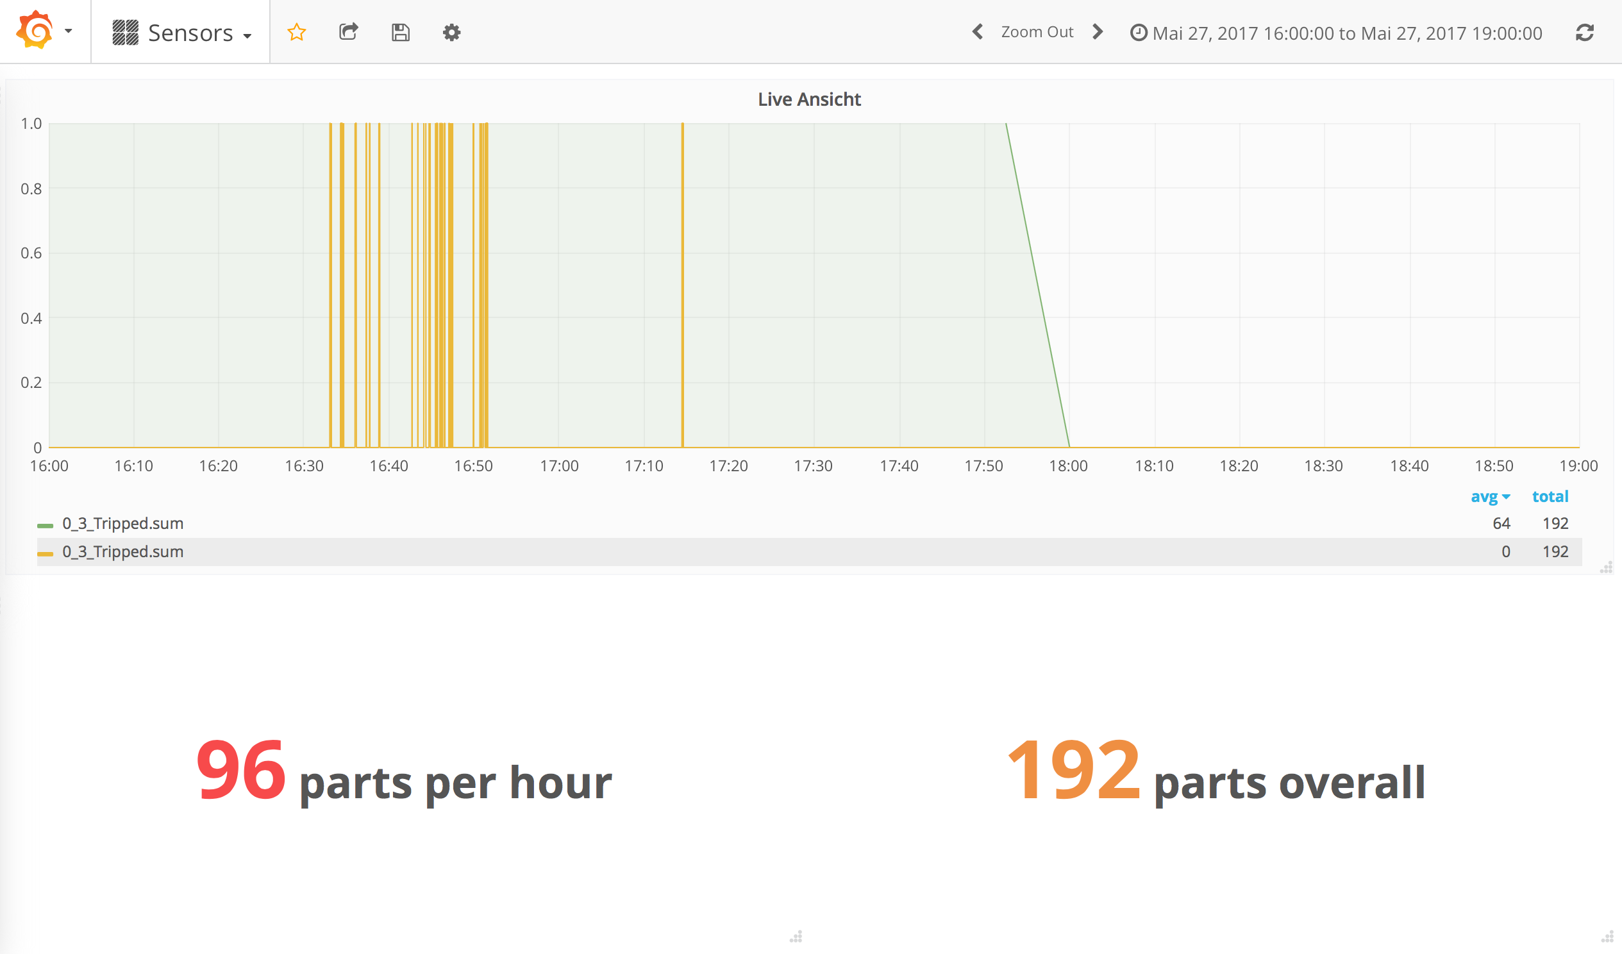The image size is (1622, 954).
Task: Toggle green 0_3_Tripped.sum series visibility
Action: pyautogui.click(x=123, y=523)
